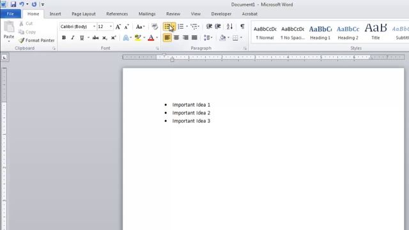
Task: Toggle the Bullets list button
Action: 167,27
